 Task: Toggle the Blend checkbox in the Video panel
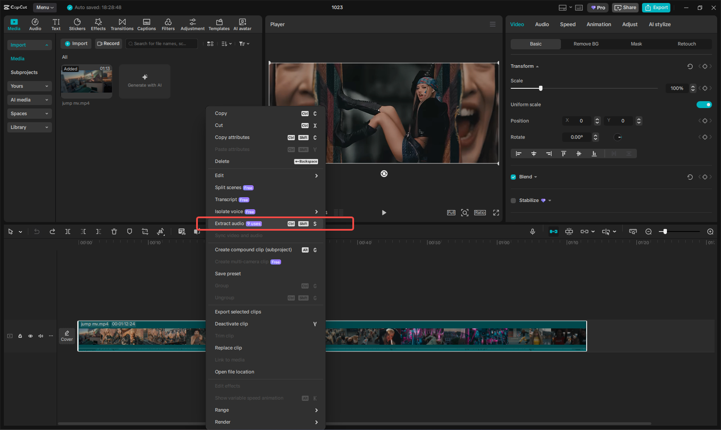513,177
